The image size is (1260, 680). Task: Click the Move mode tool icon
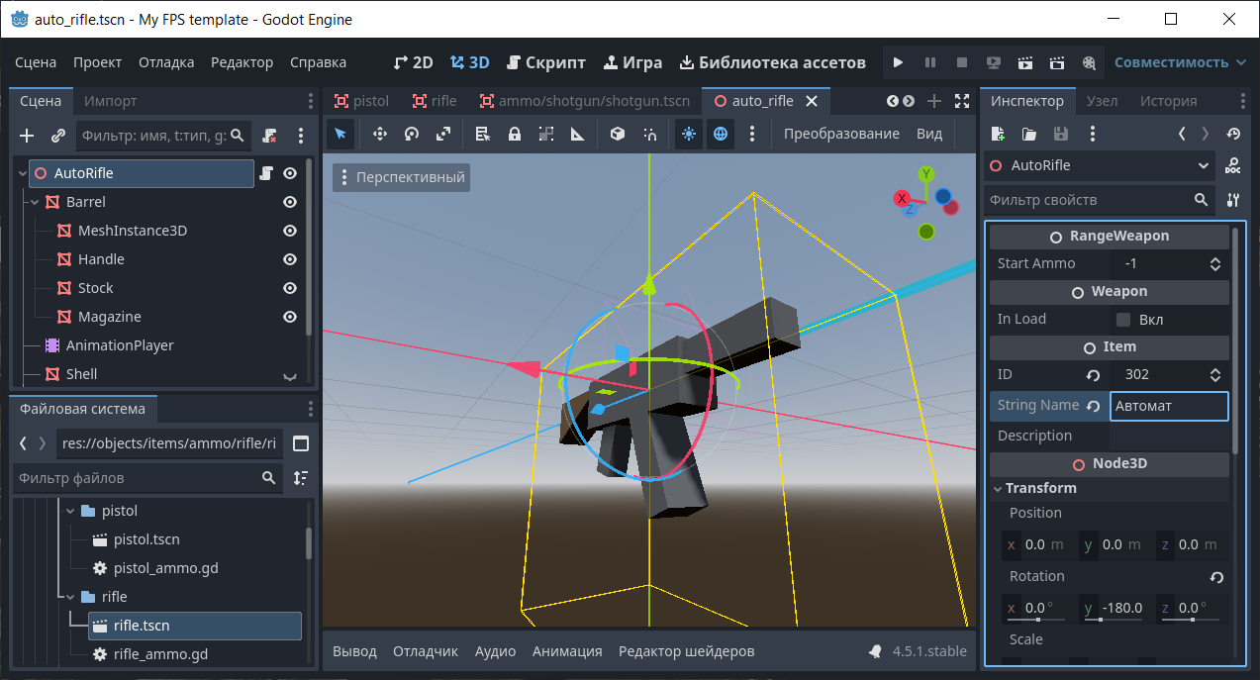tap(379, 134)
